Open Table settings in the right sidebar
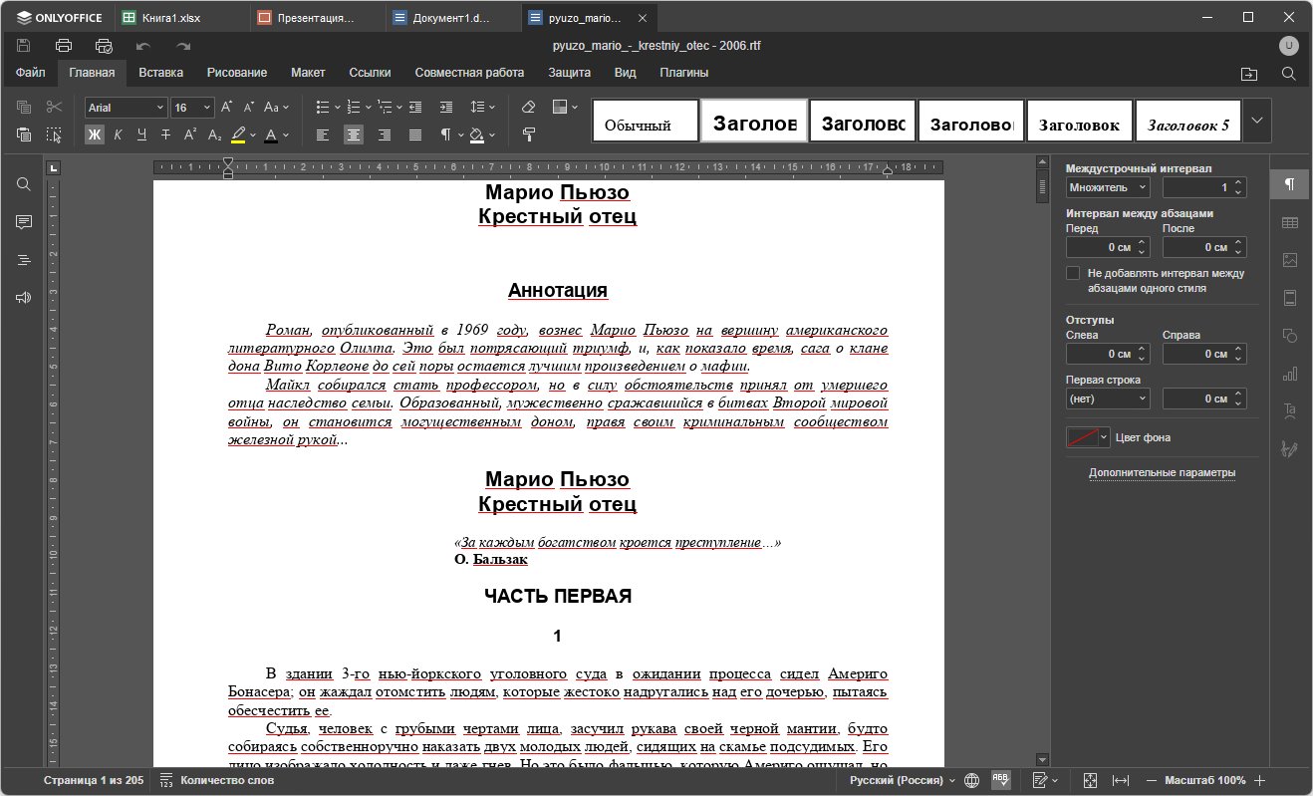Viewport: 1313px width, 796px height. point(1290,222)
